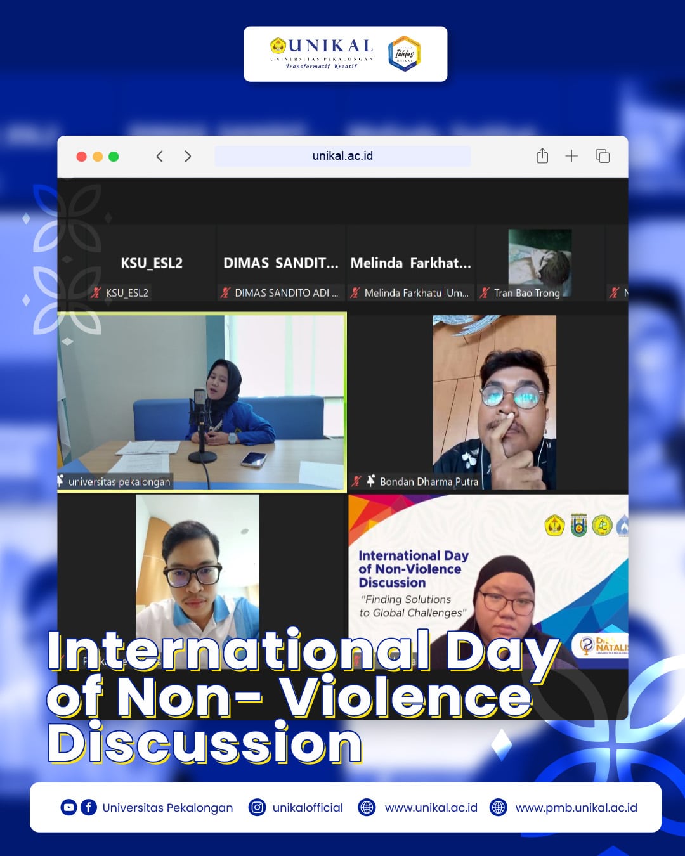Viewport: 685px width, 856px height.
Task: Open the www.unikal.ac.id link
Action: [431, 807]
